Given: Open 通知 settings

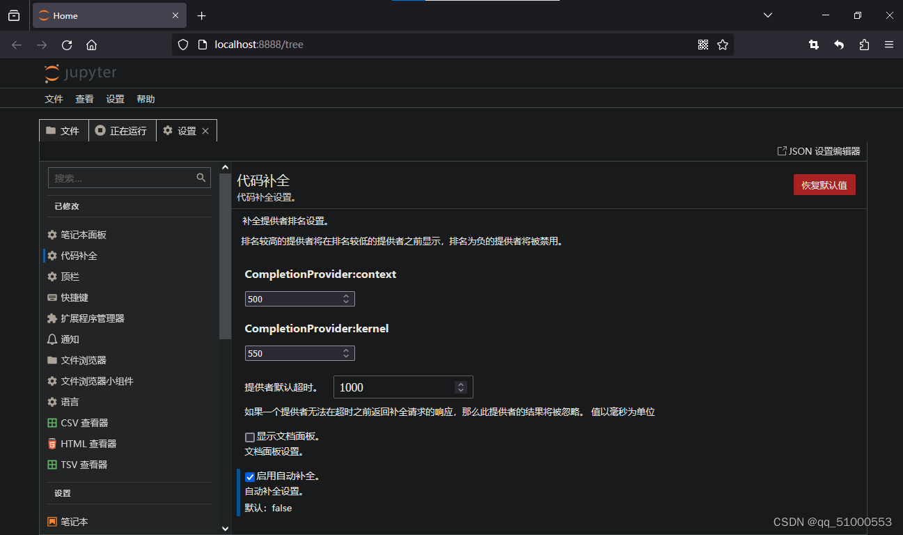Looking at the screenshot, I should (x=129, y=339).
